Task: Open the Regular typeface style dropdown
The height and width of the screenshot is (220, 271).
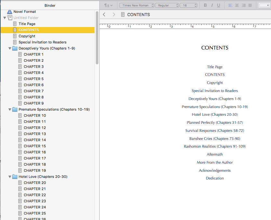Action: pos(167,5)
